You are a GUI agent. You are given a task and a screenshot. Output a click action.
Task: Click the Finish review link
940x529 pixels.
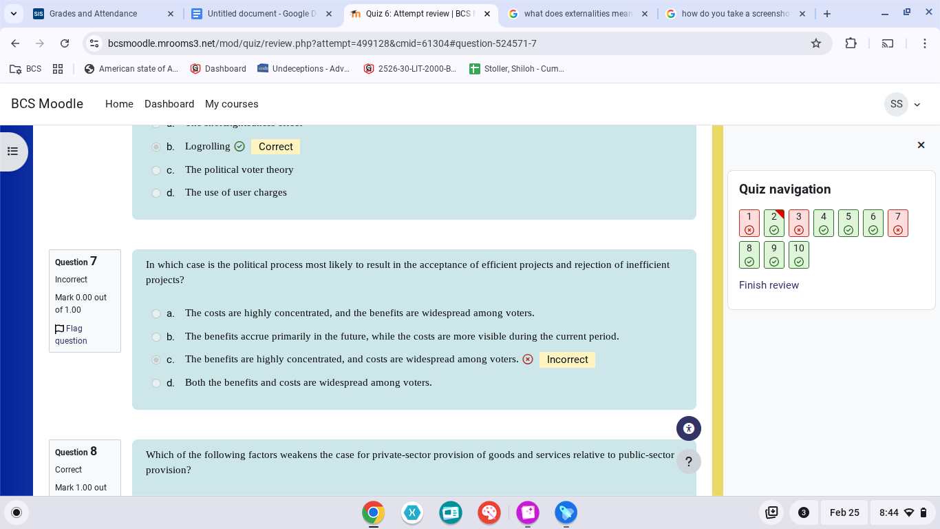(769, 284)
